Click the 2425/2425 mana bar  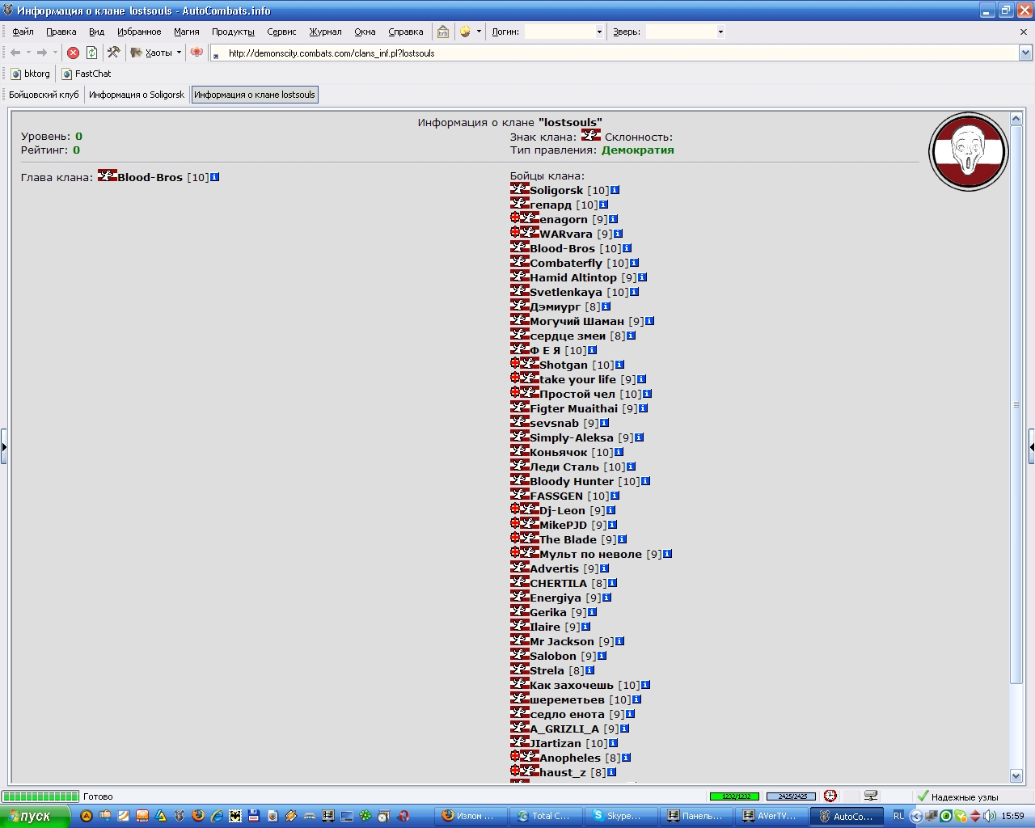(791, 796)
